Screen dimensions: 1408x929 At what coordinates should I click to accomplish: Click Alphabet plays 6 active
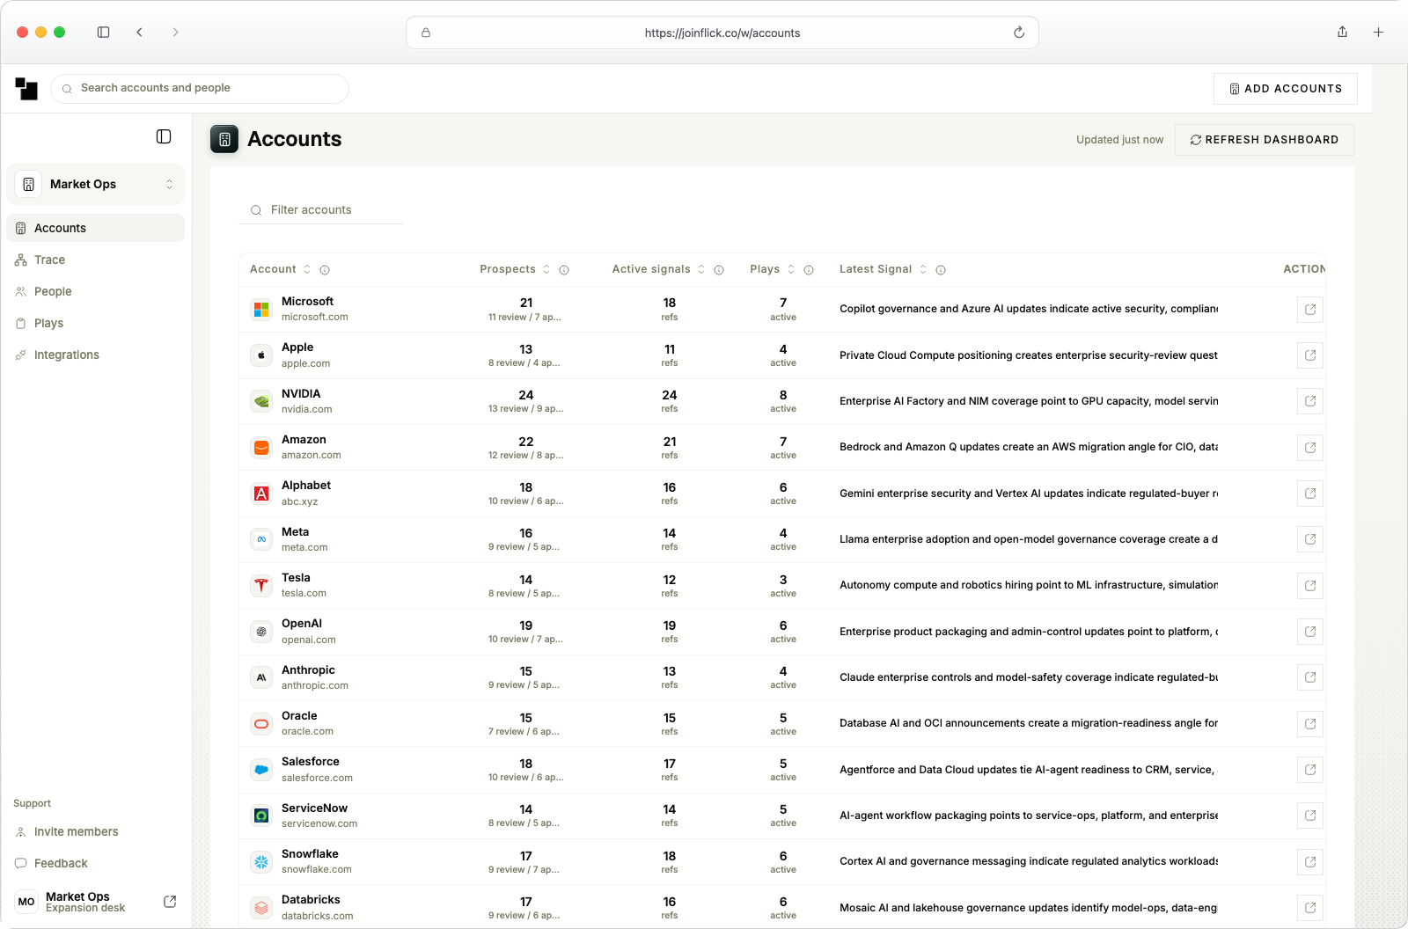point(783,494)
